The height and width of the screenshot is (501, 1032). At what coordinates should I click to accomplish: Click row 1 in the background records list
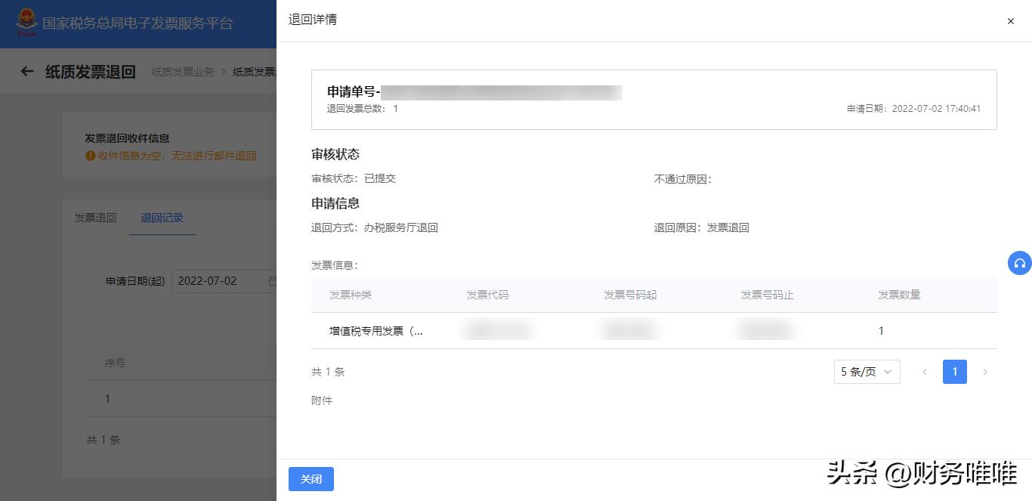tap(107, 398)
